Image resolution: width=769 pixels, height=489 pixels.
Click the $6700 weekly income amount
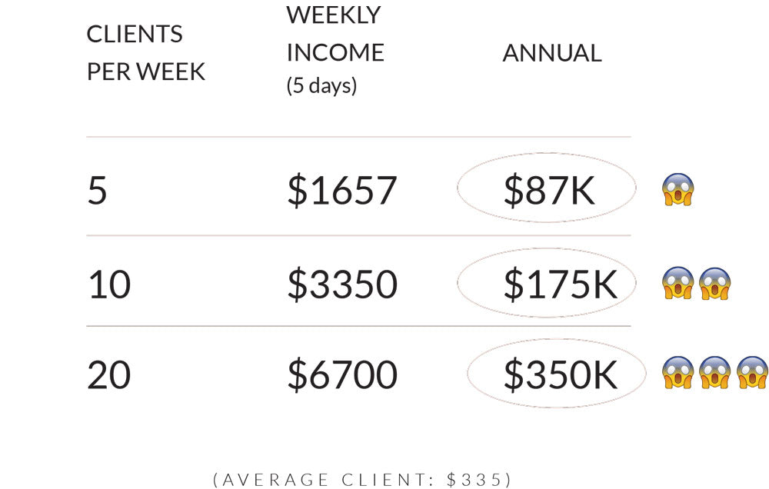coord(342,374)
